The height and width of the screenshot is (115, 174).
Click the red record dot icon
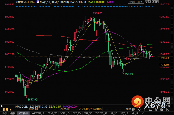(x=2, y=106)
